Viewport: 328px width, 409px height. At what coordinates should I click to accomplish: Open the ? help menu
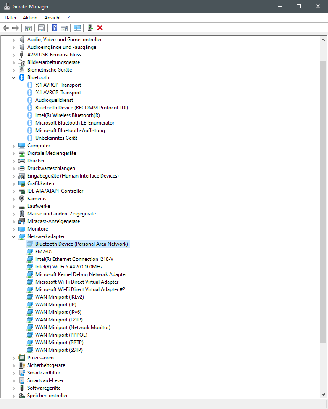(68, 18)
